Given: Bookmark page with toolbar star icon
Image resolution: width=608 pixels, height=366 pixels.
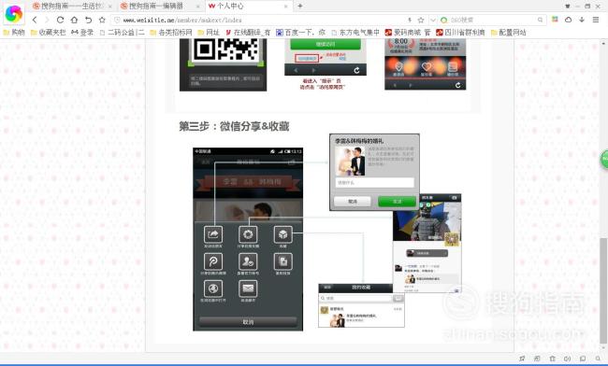Looking at the screenshot, I should click(x=102, y=20).
